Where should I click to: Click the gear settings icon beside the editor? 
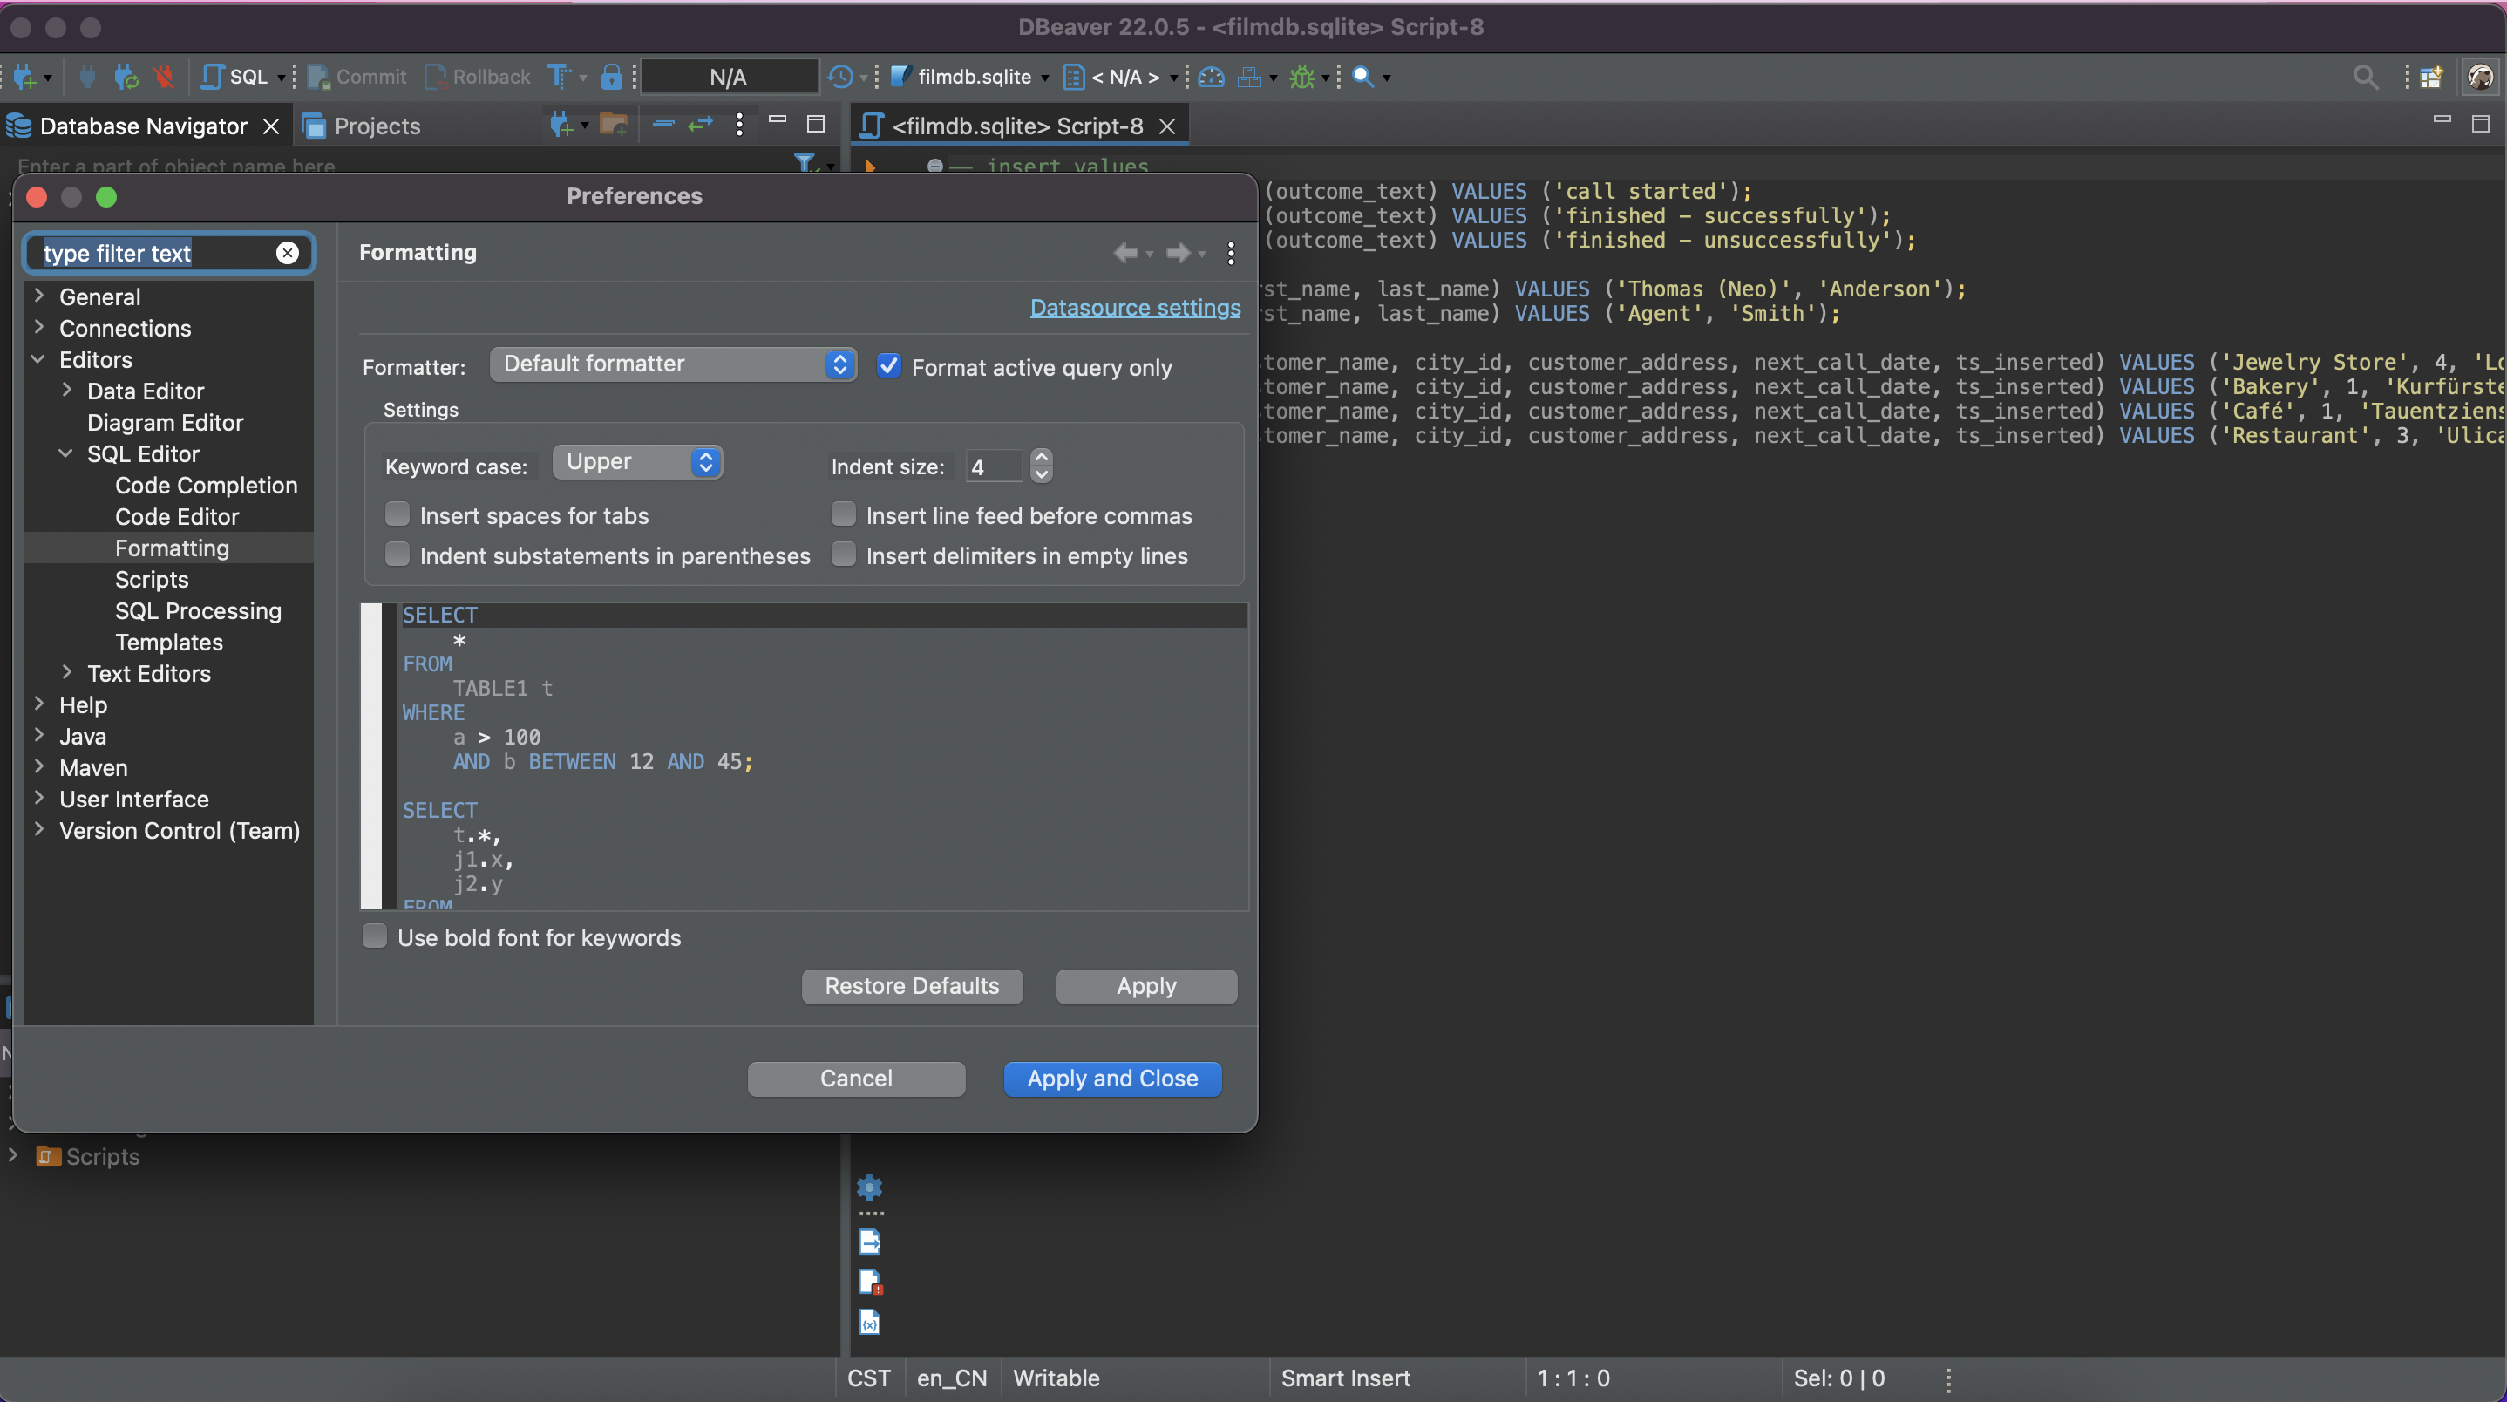pyautogui.click(x=868, y=1188)
